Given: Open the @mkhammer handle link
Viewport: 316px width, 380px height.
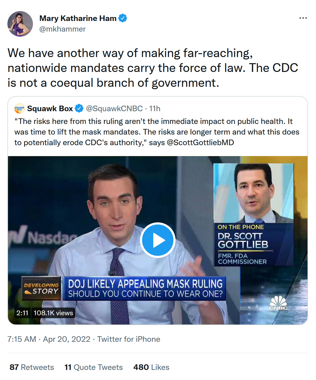Looking at the screenshot, I should pyautogui.click(x=62, y=29).
